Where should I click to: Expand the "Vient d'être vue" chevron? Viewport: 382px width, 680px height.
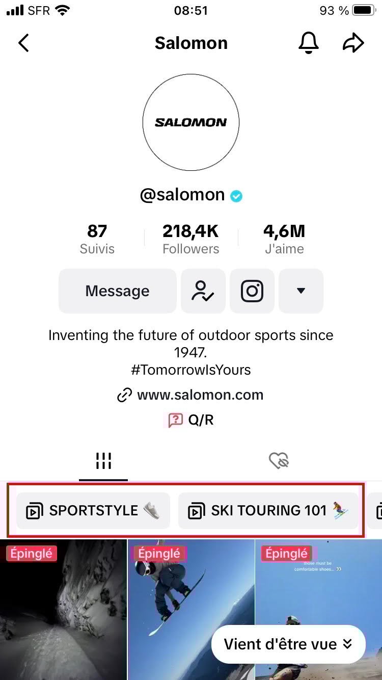[347, 644]
